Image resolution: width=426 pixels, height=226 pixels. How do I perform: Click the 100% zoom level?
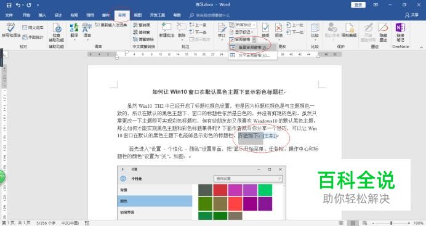tap(419, 223)
